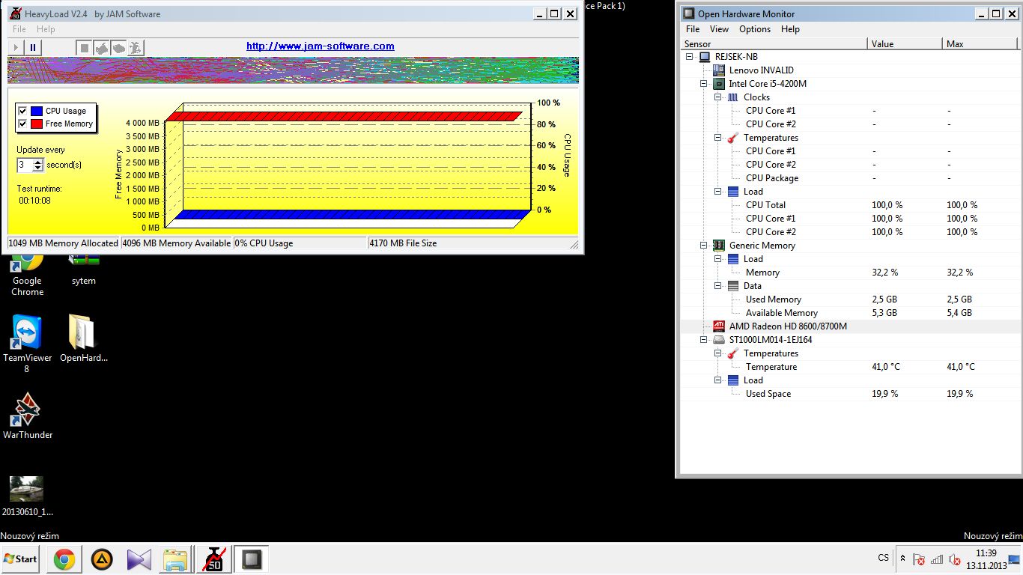The width and height of the screenshot is (1023, 575).
Task: Select the CPU Total load row
Action: coord(851,205)
